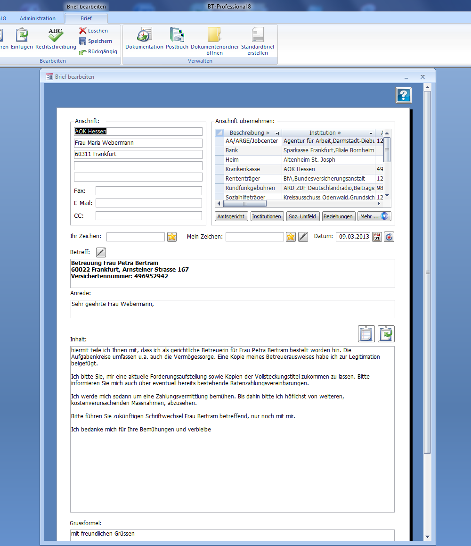Image resolution: width=471 pixels, height=546 pixels.
Task: Click into the Inhalt letter body
Action: click(x=232, y=429)
